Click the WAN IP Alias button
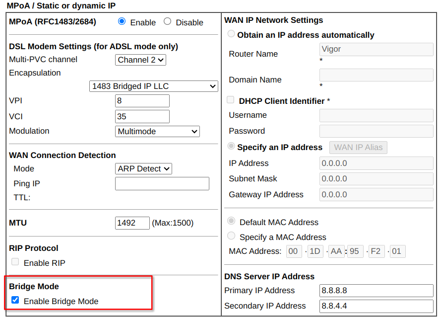The height and width of the screenshot is (317, 439). click(x=358, y=148)
